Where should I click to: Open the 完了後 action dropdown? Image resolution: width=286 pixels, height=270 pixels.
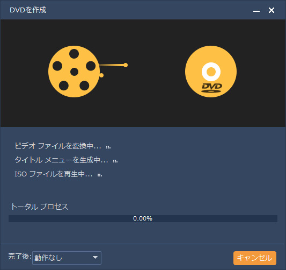(x=67, y=258)
